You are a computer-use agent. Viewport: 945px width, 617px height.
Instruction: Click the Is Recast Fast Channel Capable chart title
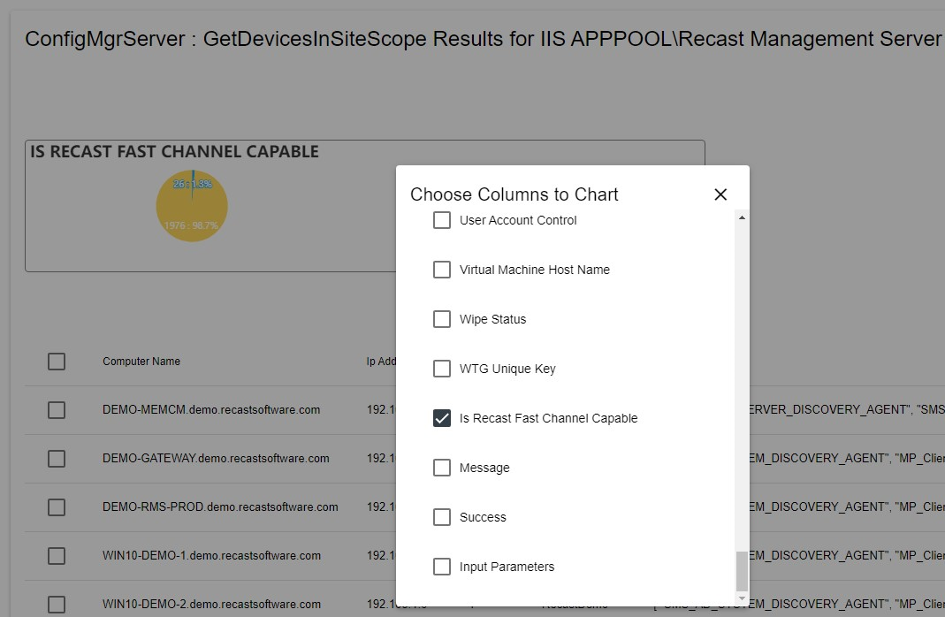coord(174,152)
